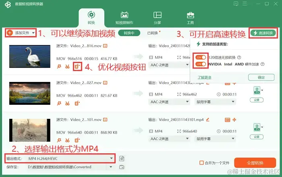Select the mountain lake video thumbnail
The height and width of the screenshot is (177, 282).
[30, 94]
